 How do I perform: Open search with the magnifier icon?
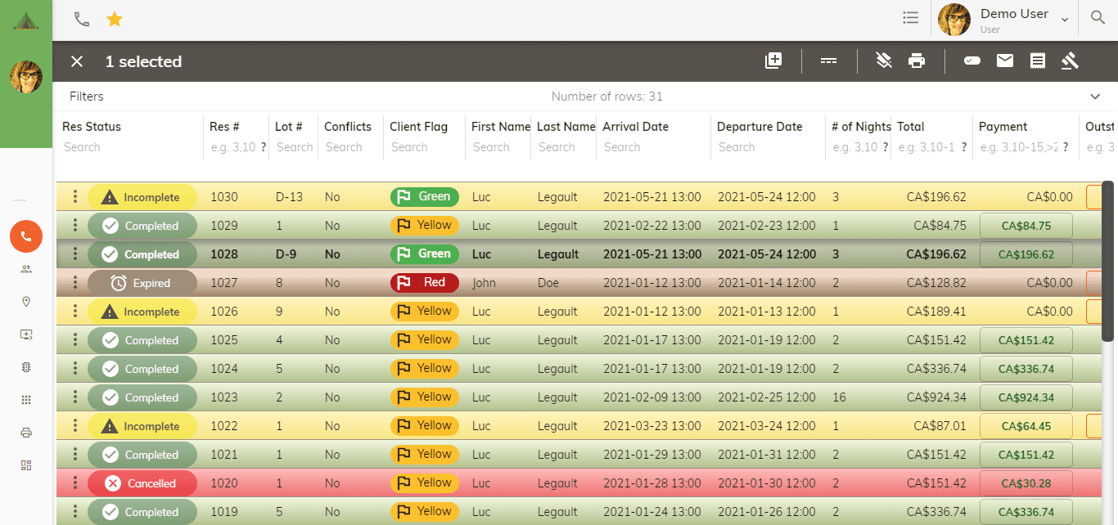point(1098,18)
